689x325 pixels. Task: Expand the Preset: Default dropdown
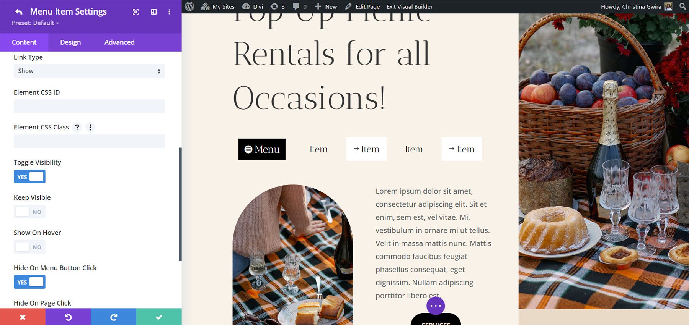(x=35, y=23)
